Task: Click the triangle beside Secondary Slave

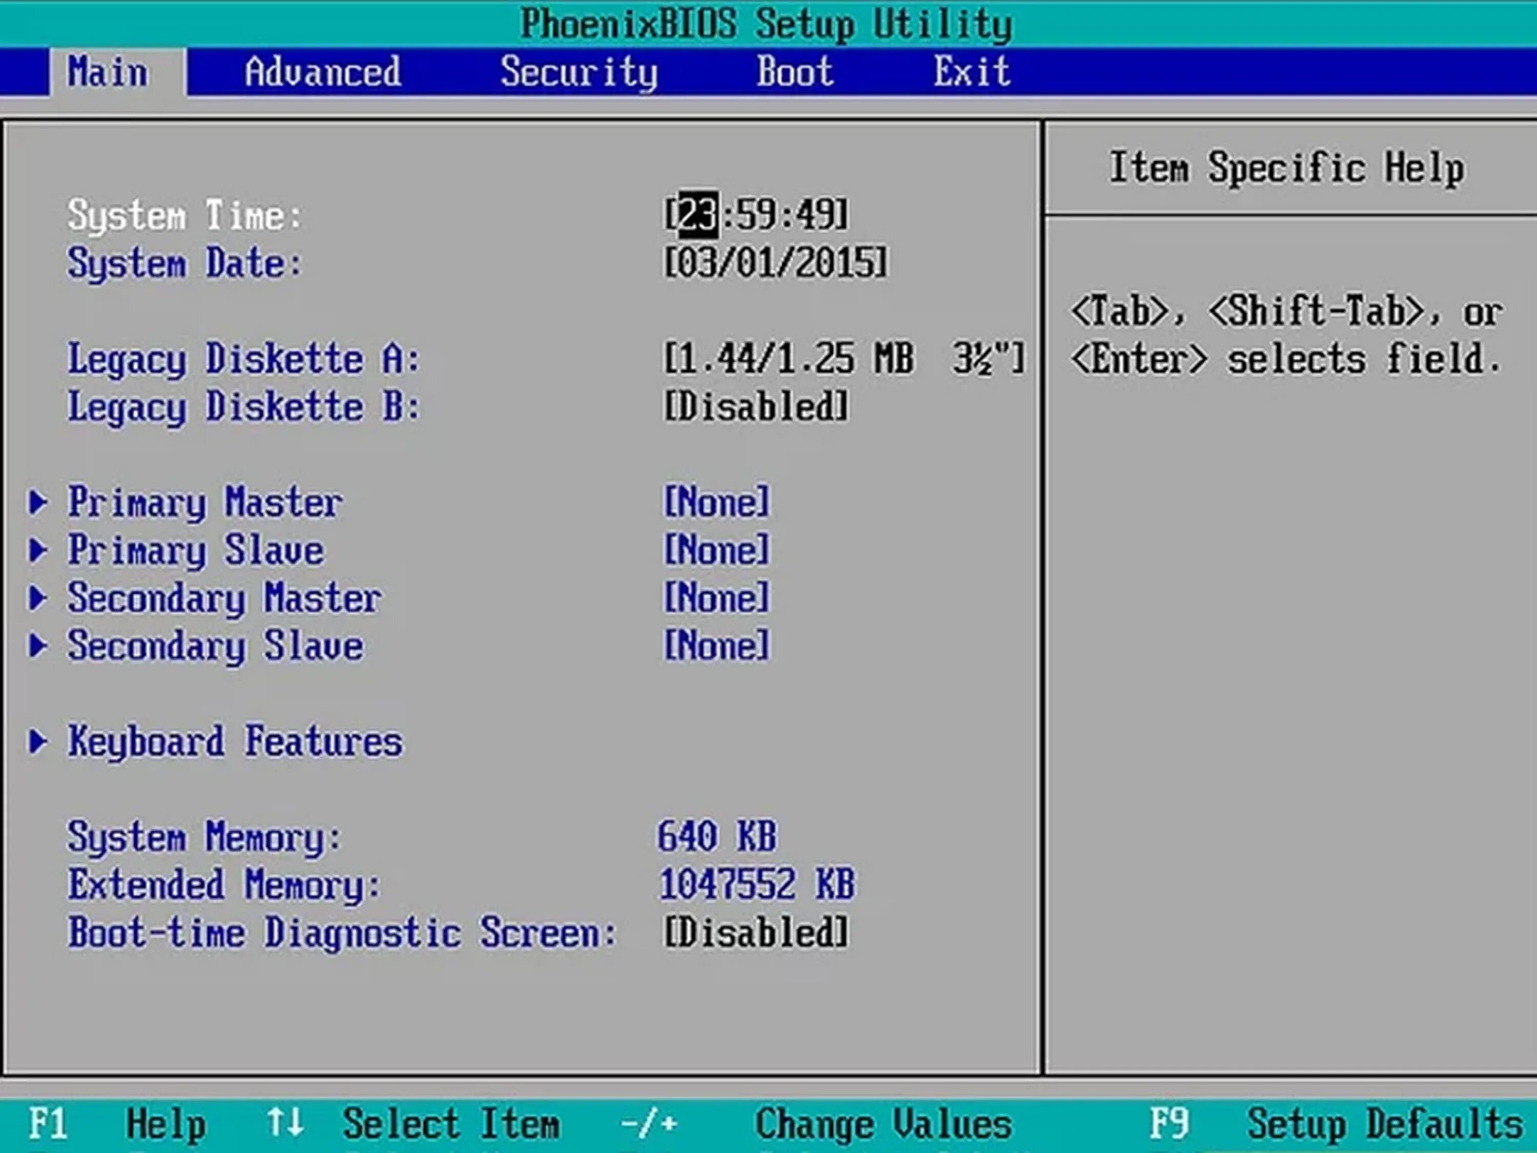Action: click(38, 646)
